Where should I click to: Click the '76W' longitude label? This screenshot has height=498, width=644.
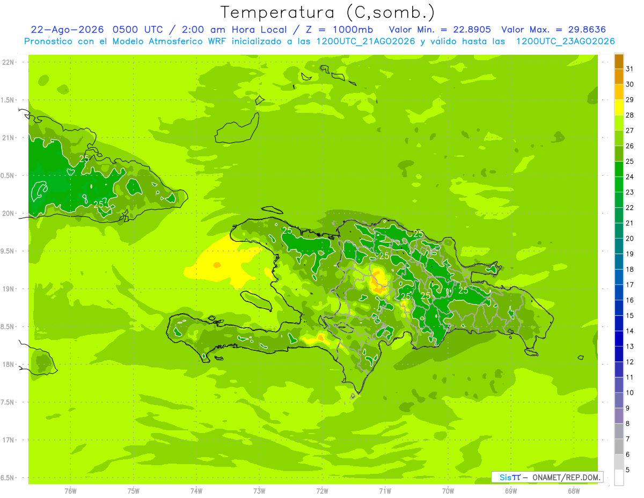70,491
